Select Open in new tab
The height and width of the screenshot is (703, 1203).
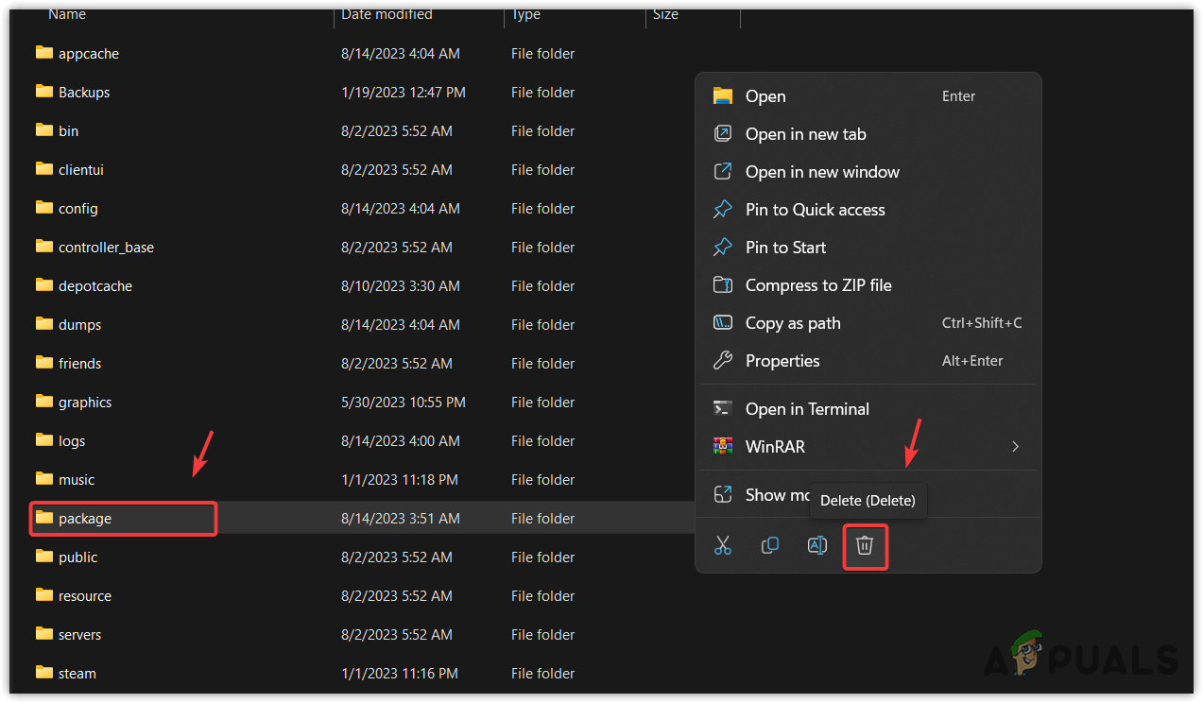coord(805,134)
